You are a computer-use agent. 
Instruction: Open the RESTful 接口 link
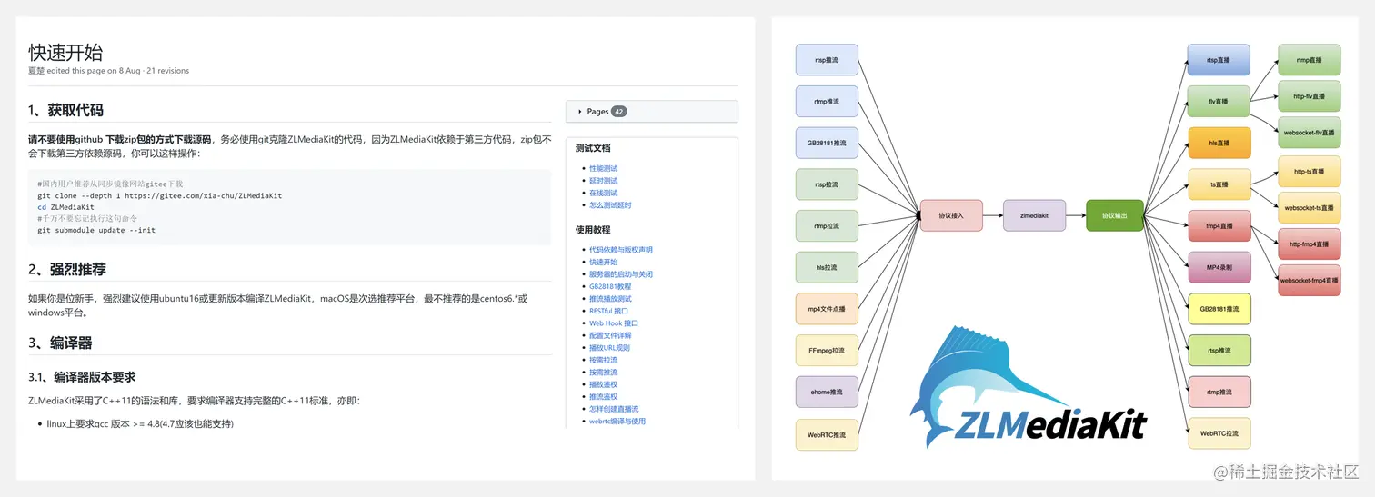609,311
